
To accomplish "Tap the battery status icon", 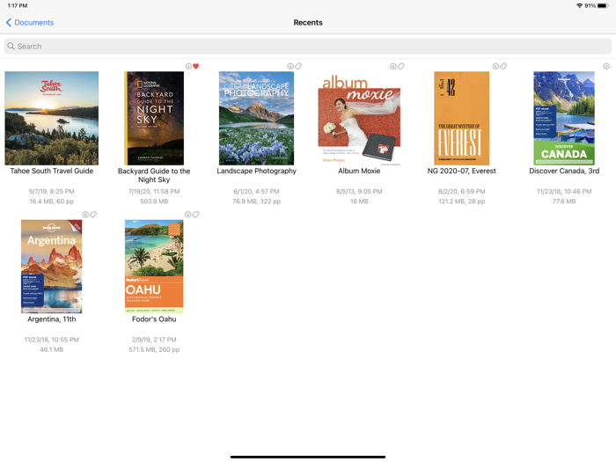I will [603, 5].
